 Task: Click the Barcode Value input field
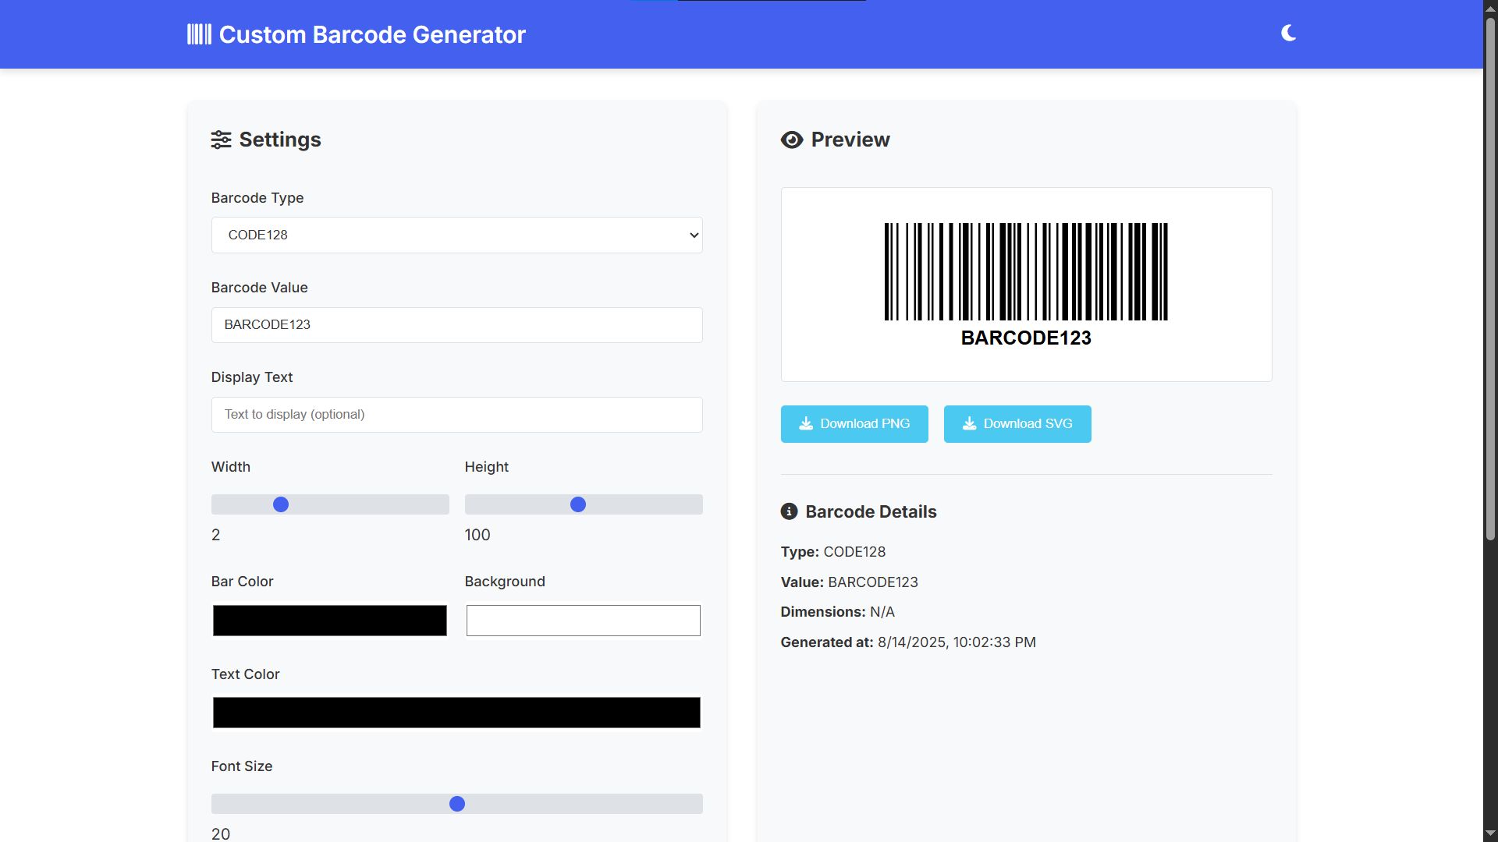tap(456, 324)
